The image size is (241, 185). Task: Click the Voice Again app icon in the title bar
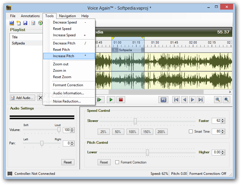[x=9, y=8]
